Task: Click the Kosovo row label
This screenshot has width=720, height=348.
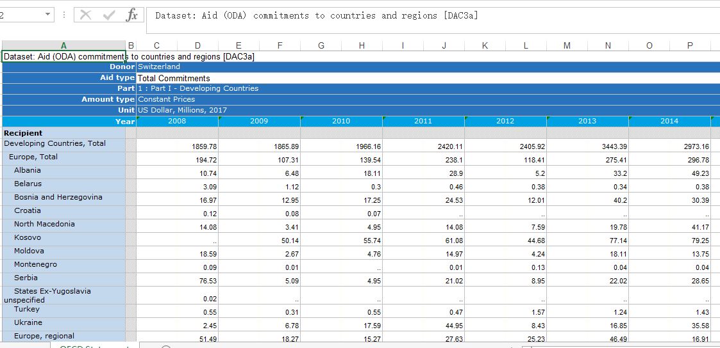Action: click(x=64, y=239)
